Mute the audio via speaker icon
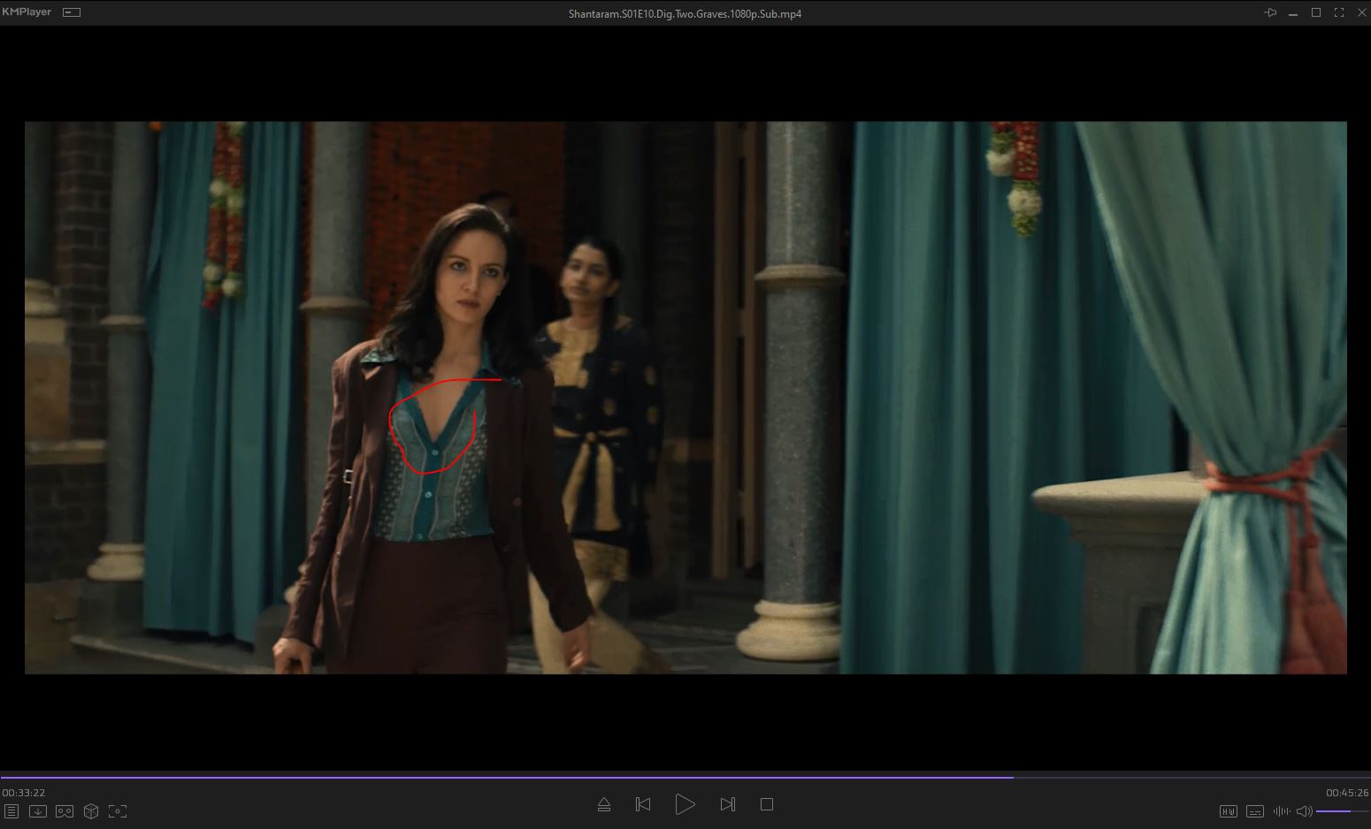Screen dimensions: 1371x829 point(1304,811)
